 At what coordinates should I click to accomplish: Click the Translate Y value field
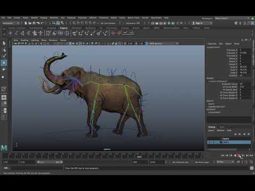pos(245,53)
